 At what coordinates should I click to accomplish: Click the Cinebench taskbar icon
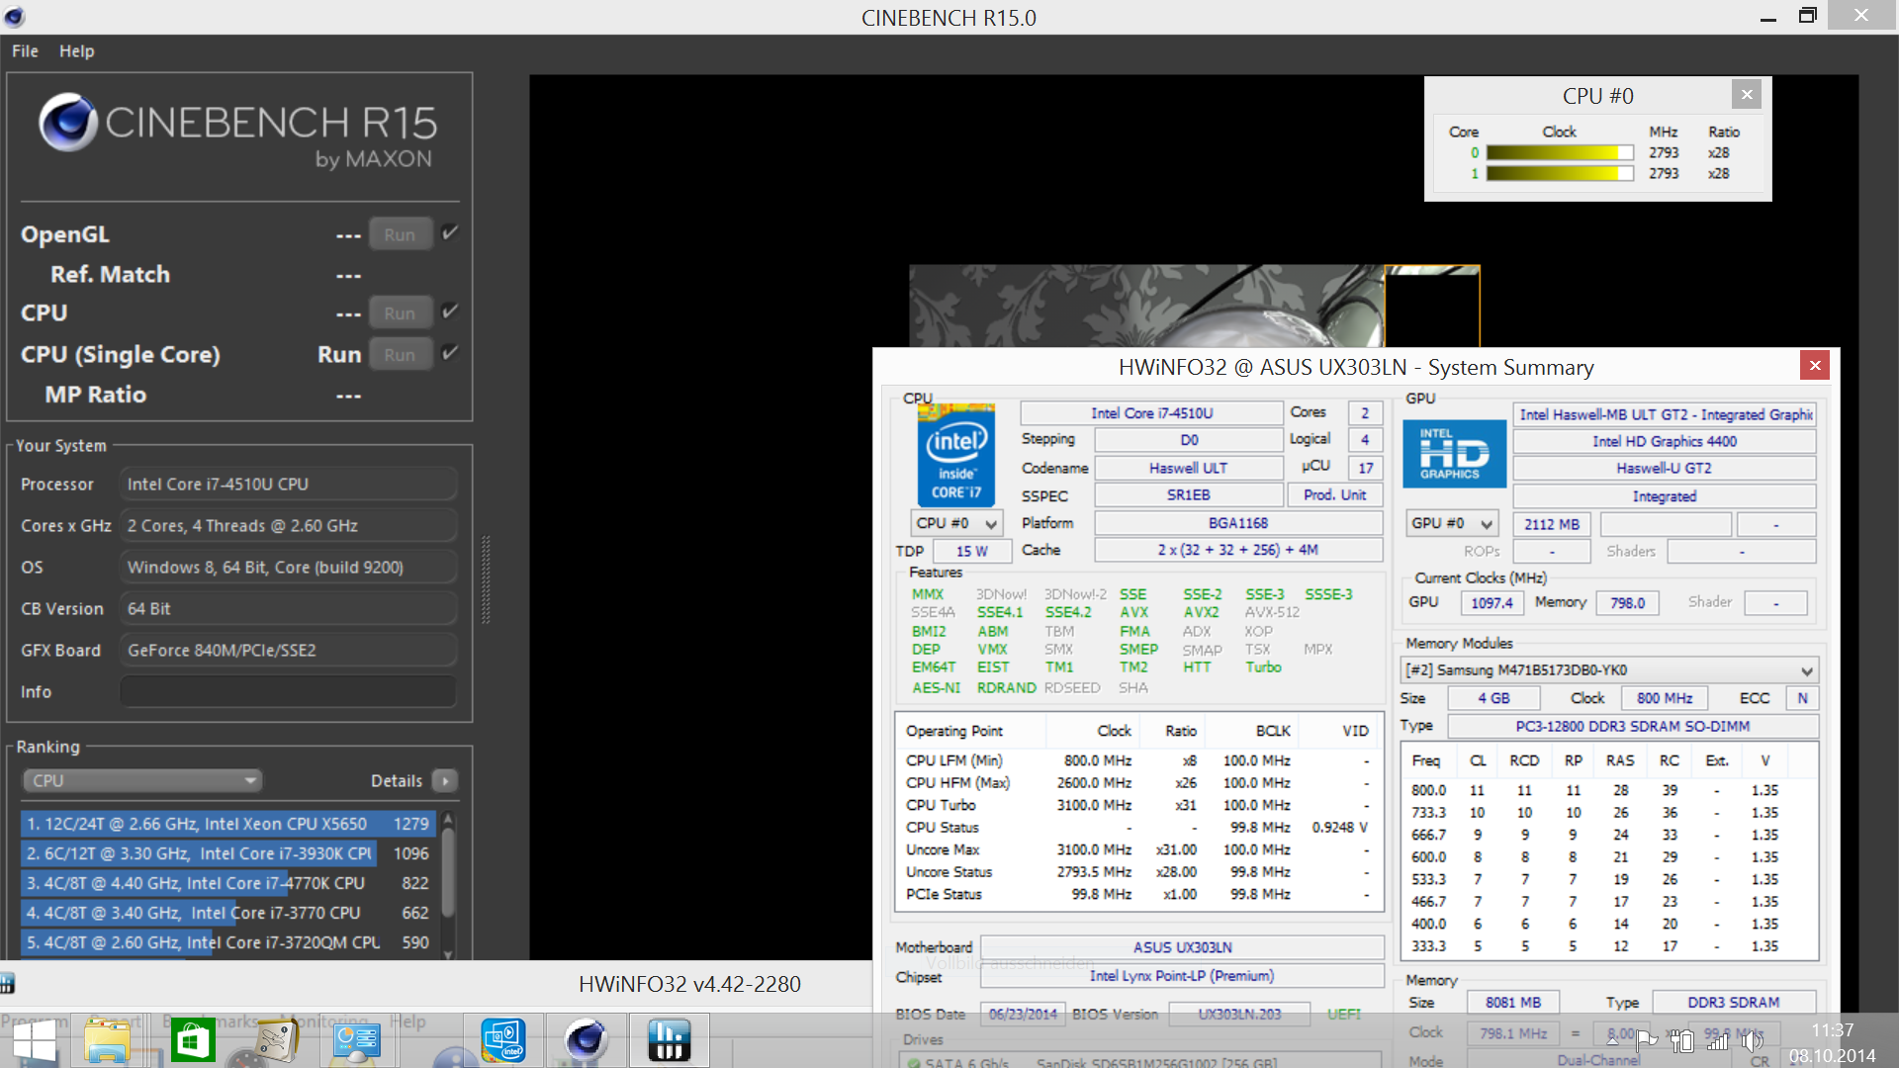click(x=586, y=1040)
